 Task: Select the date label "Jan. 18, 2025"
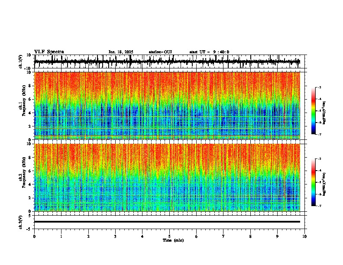pyautogui.click(x=121, y=52)
